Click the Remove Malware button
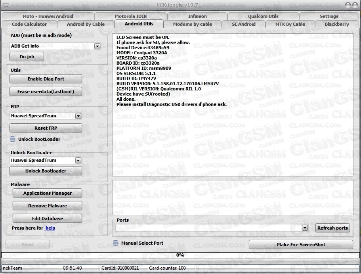The height and width of the screenshot is (274, 361). coord(48,206)
